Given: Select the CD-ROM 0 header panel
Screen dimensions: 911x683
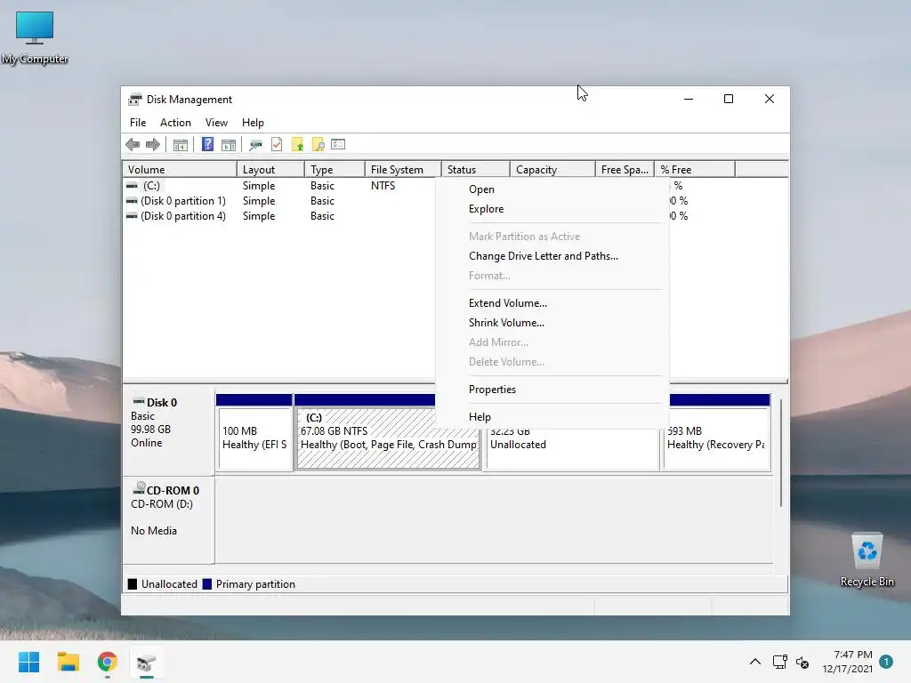Looking at the screenshot, I should (168, 519).
